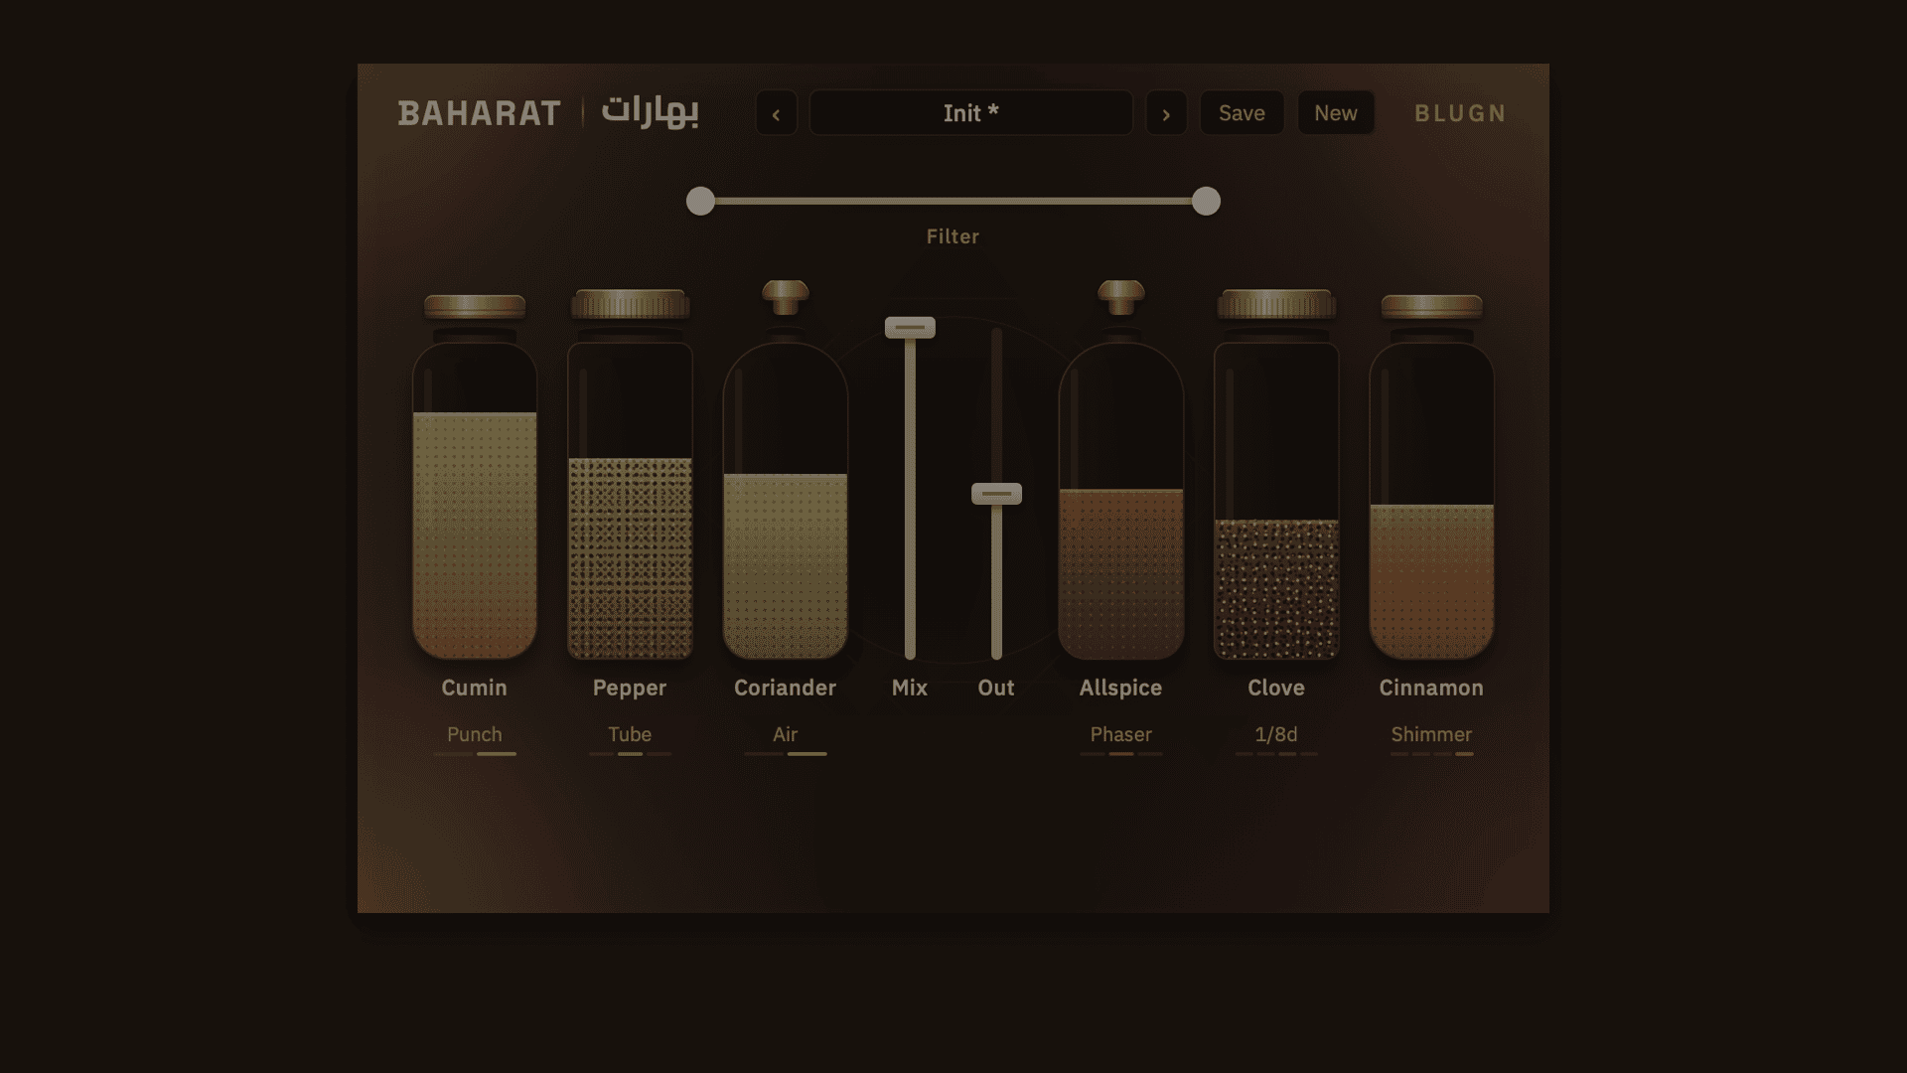Click inside the Cinnamon jar
The height and width of the screenshot is (1073, 1907).
pyautogui.click(x=1431, y=501)
